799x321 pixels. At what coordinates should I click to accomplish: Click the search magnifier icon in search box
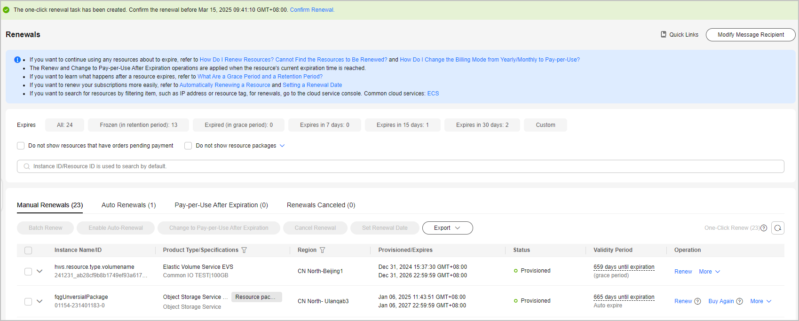(27, 166)
